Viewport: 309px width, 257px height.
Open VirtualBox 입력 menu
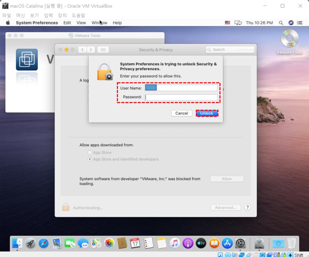pos(48,15)
